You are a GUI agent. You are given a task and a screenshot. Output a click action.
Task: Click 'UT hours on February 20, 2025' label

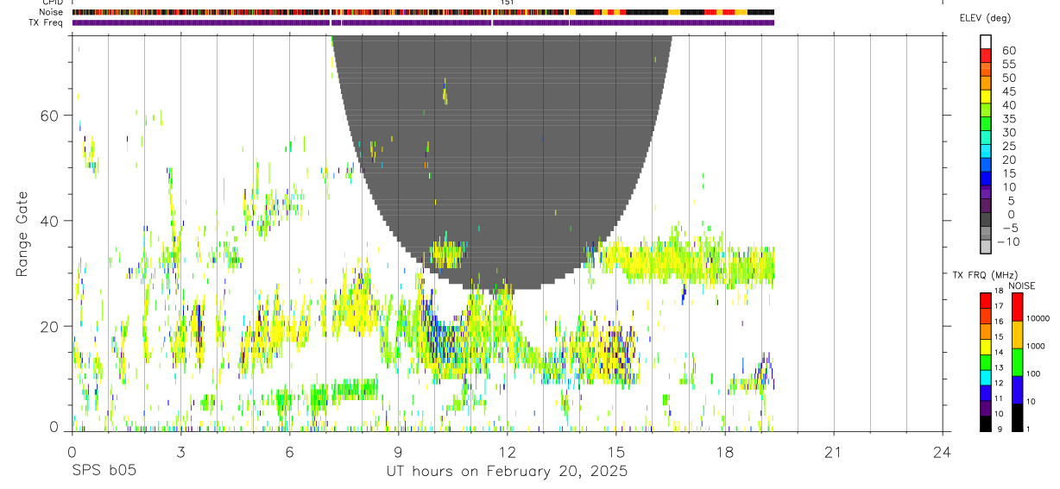coord(507,473)
